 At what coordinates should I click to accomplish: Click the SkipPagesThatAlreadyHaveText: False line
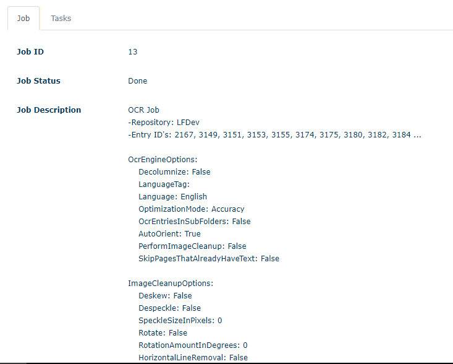point(209,259)
